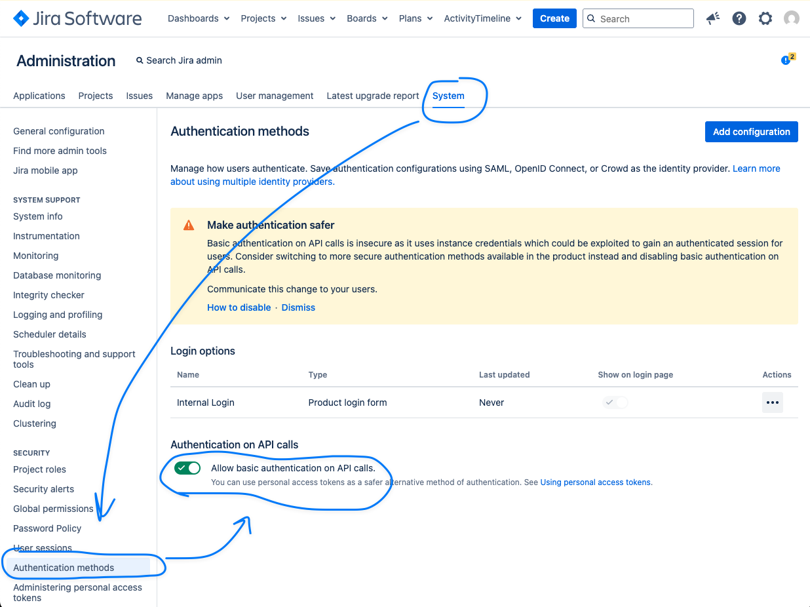Open the feedback megaphone icon
The height and width of the screenshot is (607, 810).
(713, 18)
